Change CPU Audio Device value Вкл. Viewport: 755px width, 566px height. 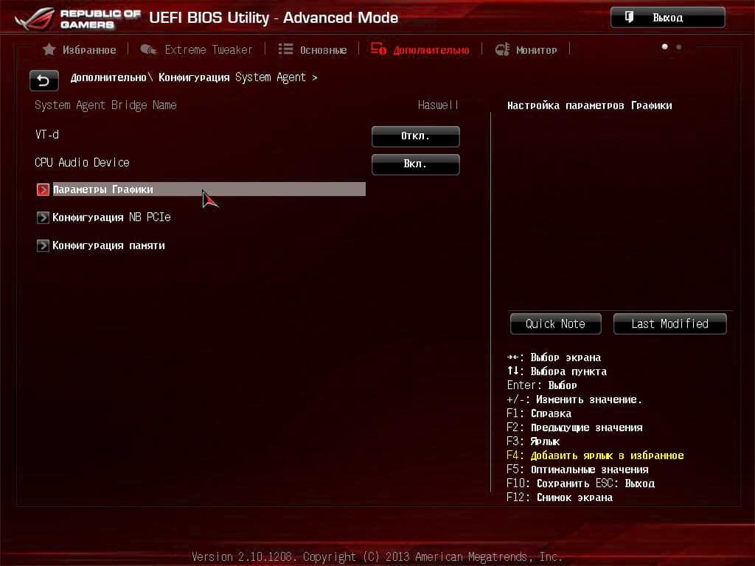[416, 164]
